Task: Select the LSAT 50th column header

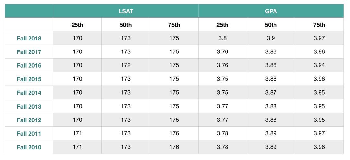Action: pyautogui.click(x=126, y=25)
